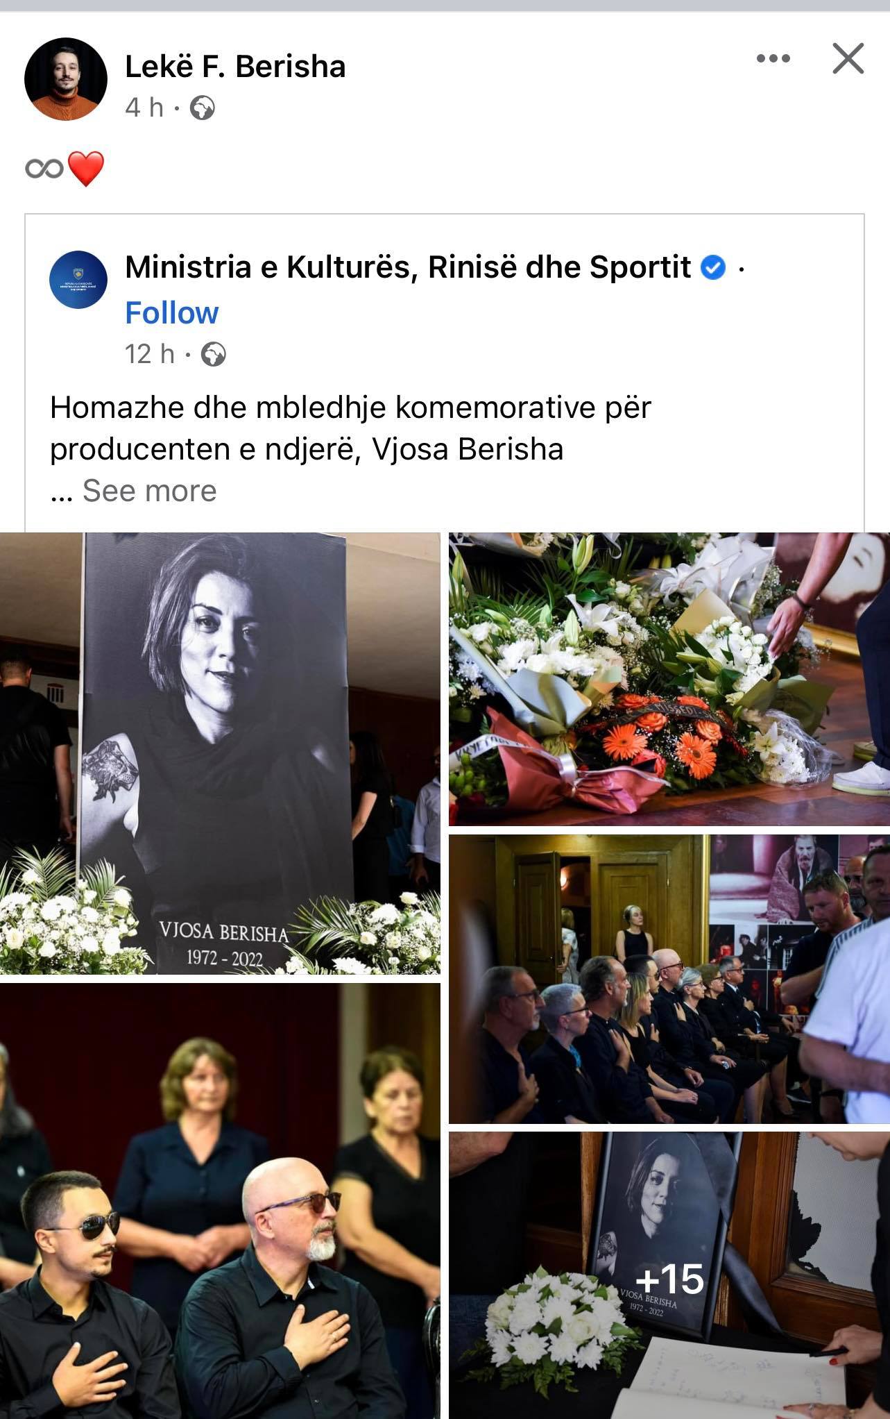View the +15 more photos tile
This screenshot has width=890, height=1419.
[669, 1275]
